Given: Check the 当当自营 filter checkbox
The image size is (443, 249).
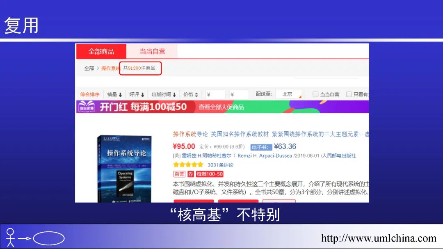Looking at the screenshot, I should (x=315, y=94).
